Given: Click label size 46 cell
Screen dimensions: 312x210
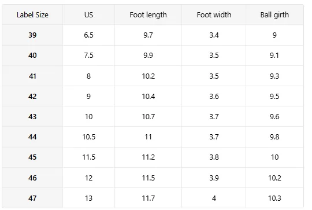Looking at the screenshot, I should coord(32,178).
